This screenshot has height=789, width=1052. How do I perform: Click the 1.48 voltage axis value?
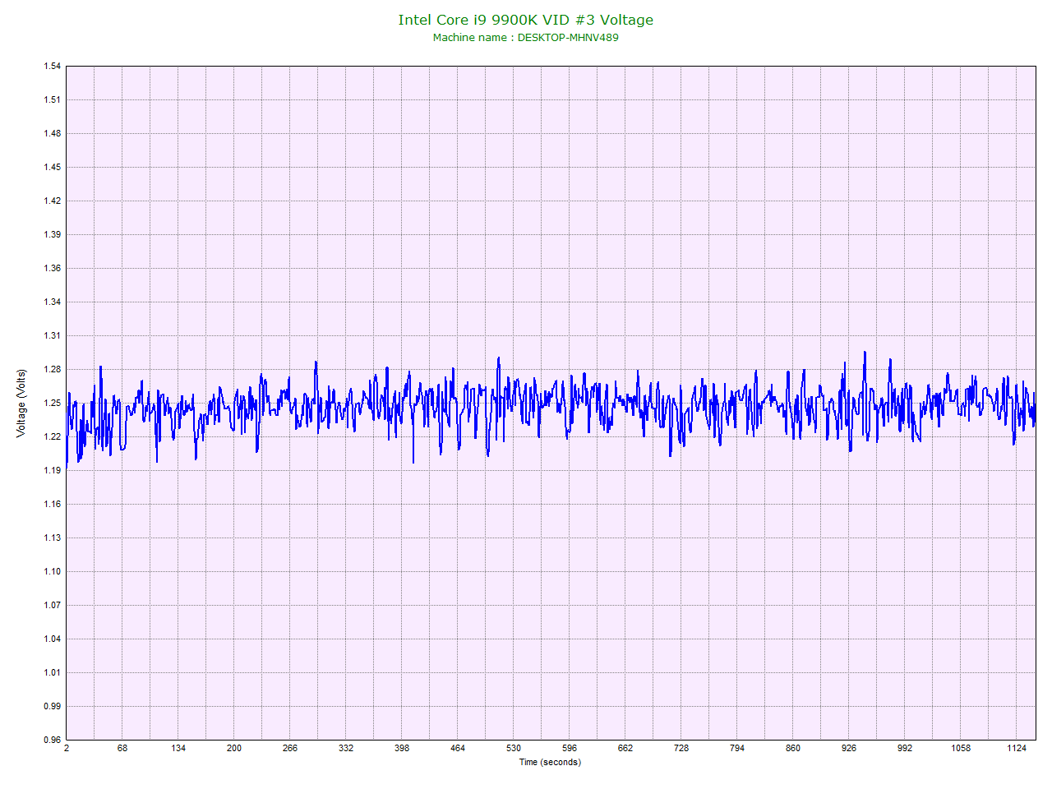pos(52,134)
